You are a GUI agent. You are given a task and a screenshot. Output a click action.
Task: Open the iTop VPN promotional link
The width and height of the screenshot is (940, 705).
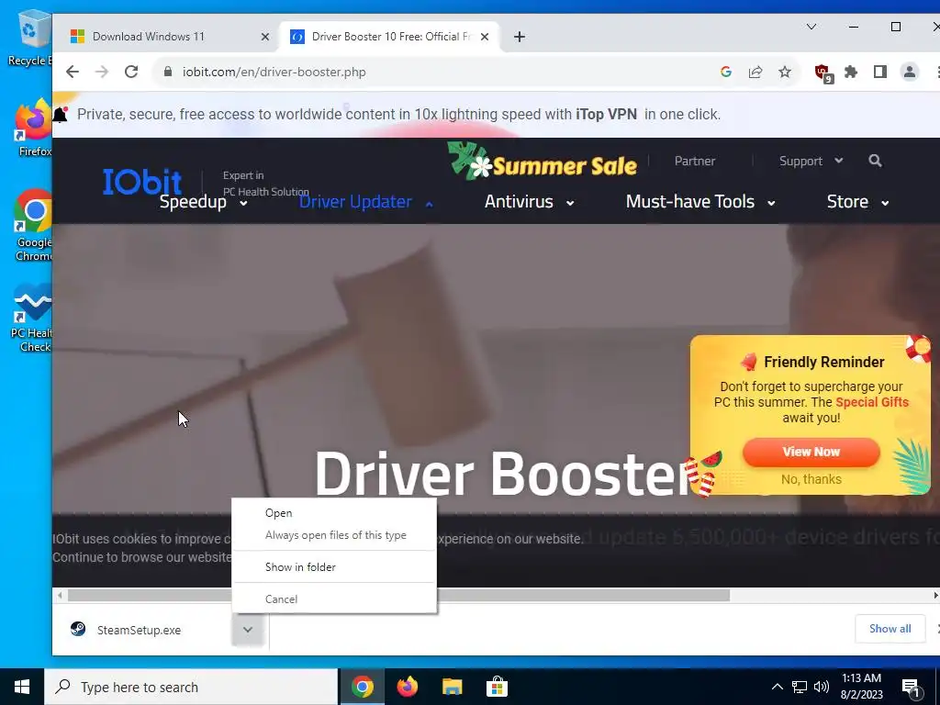(606, 114)
